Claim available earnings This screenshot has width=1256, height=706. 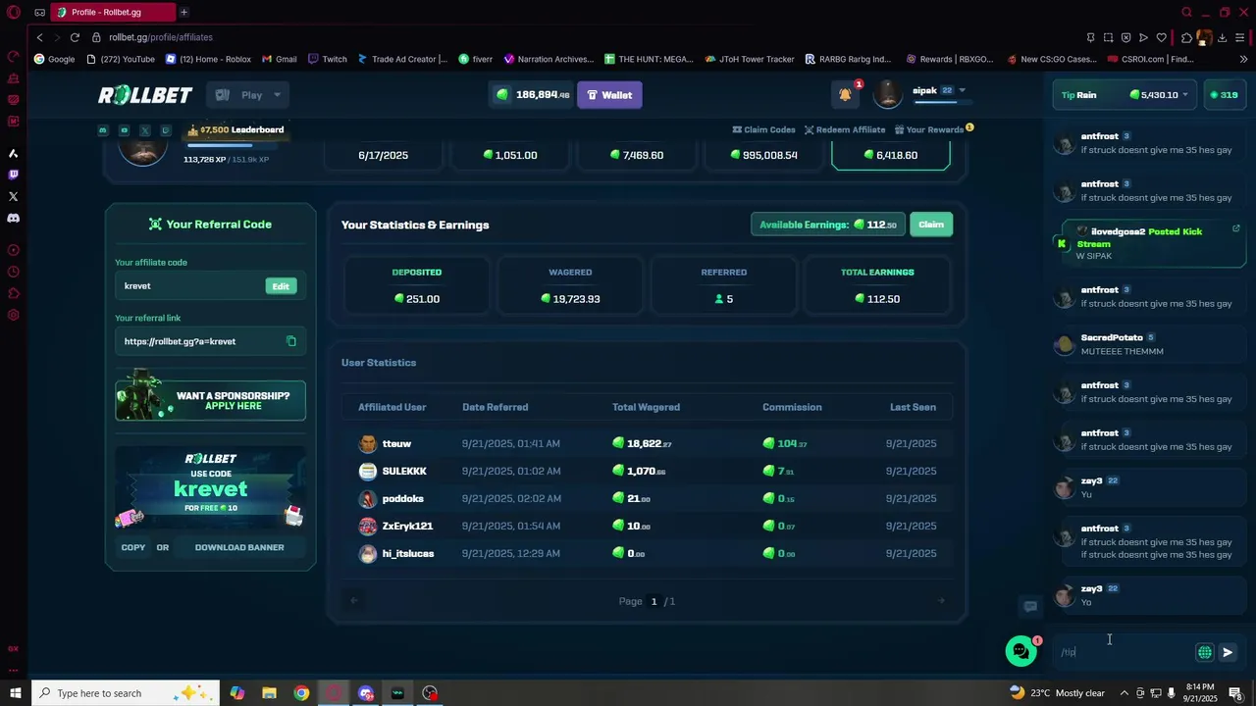[931, 225]
